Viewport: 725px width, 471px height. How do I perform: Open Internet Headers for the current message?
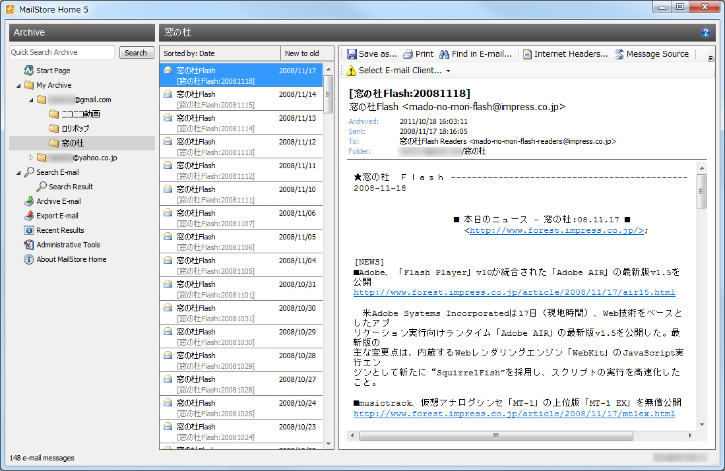click(566, 53)
